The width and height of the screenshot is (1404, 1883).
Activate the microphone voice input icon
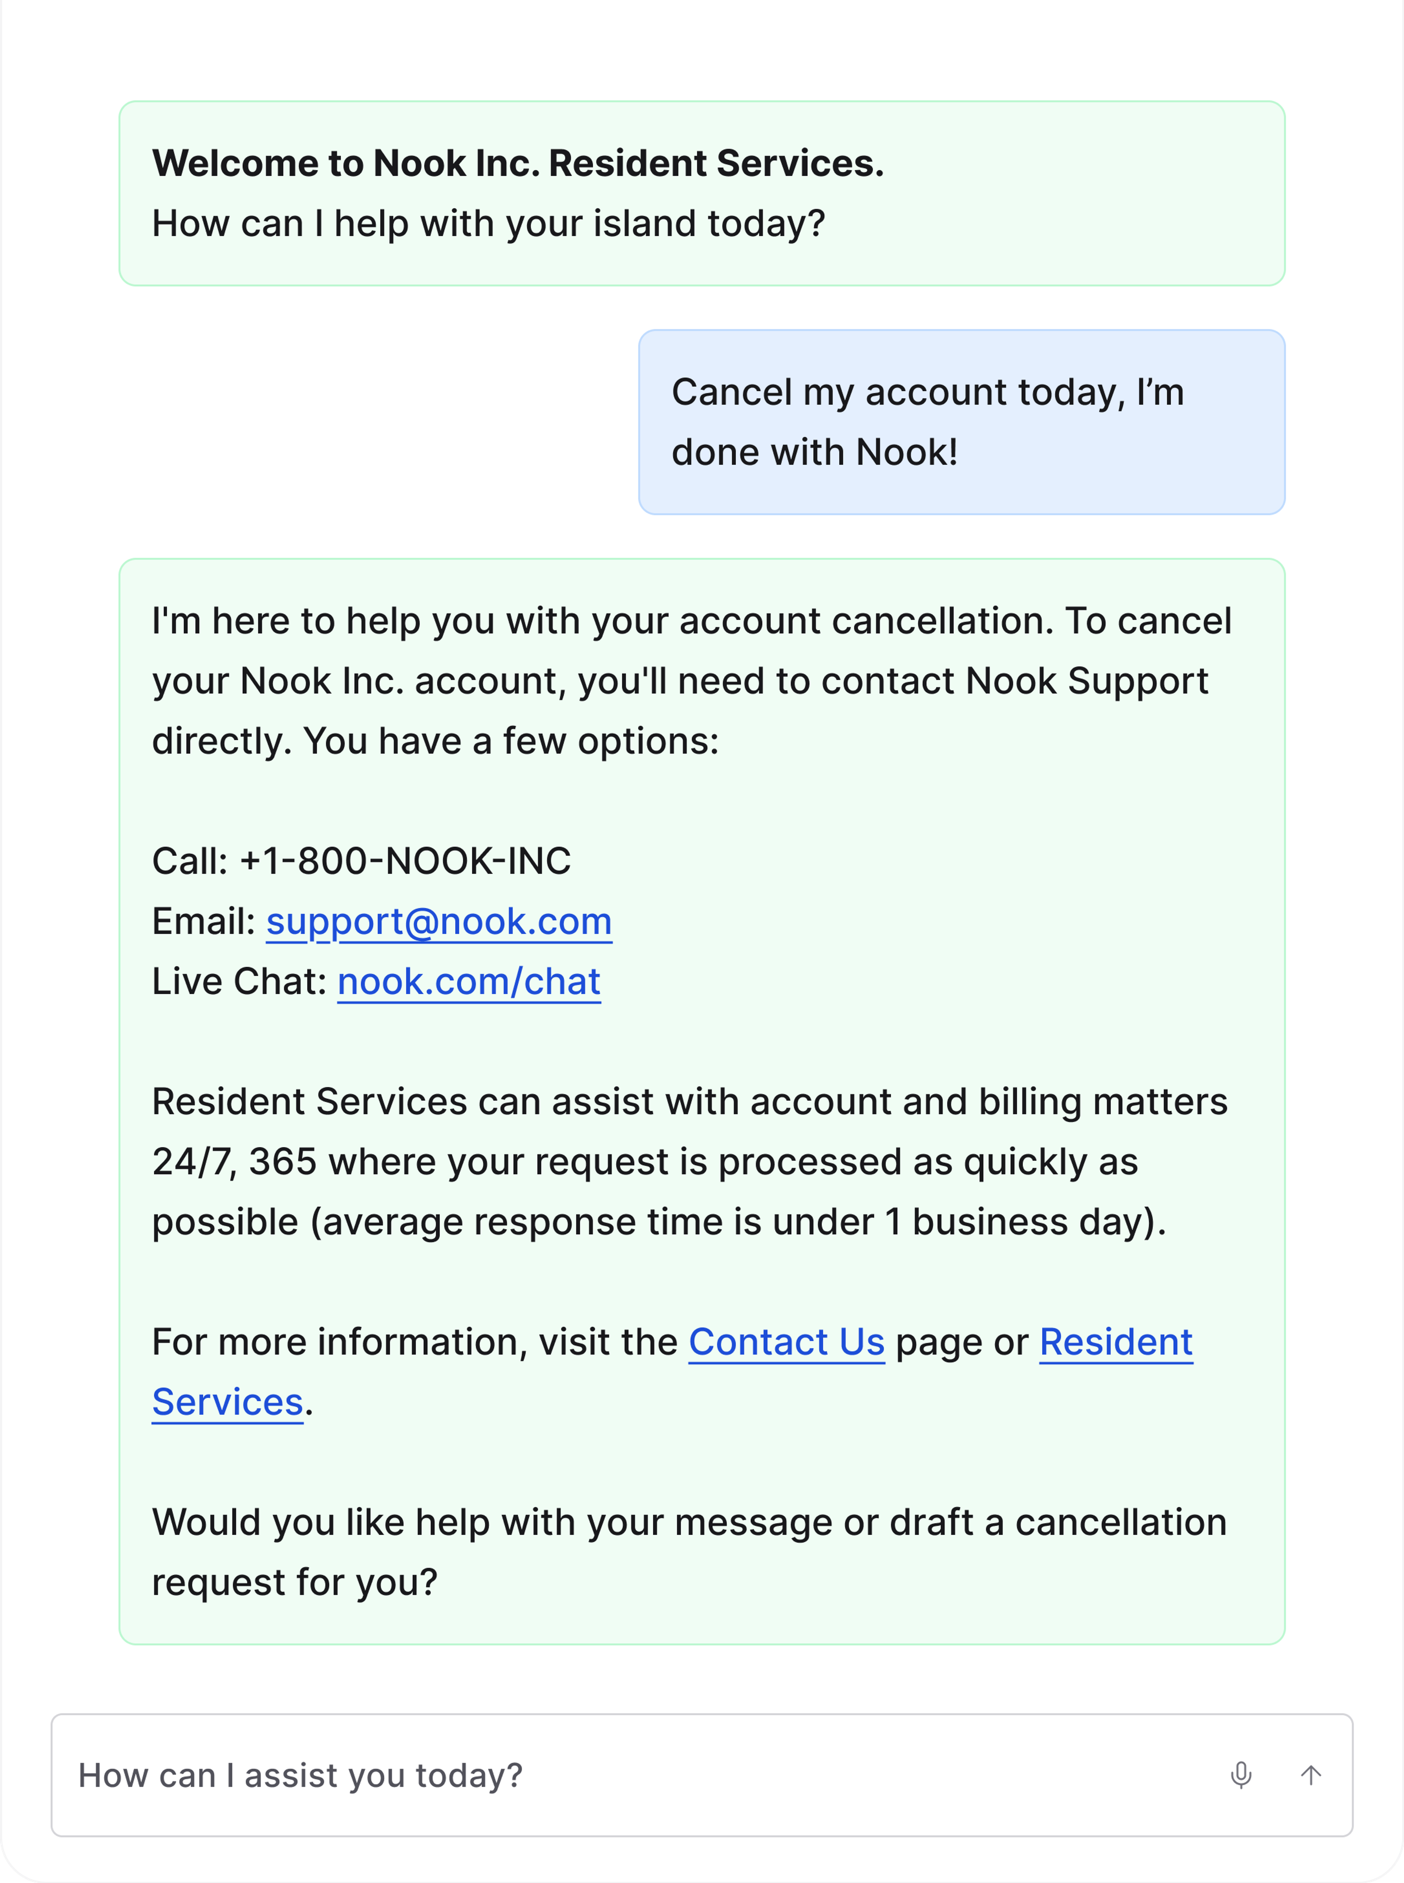click(x=1241, y=1774)
